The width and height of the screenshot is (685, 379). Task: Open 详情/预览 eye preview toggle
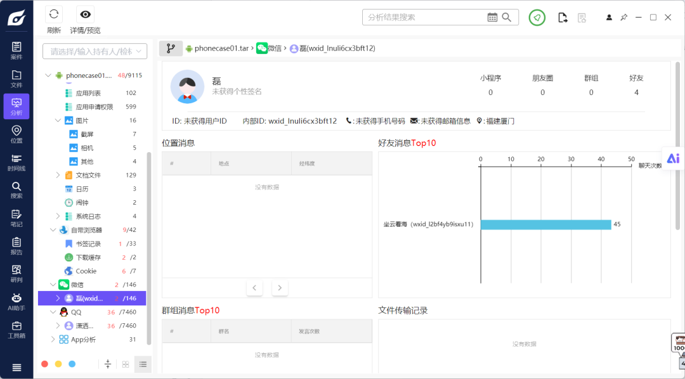tap(85, 15)
